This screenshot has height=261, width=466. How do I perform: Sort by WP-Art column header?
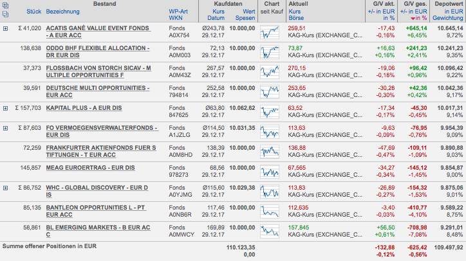point(178,12)
